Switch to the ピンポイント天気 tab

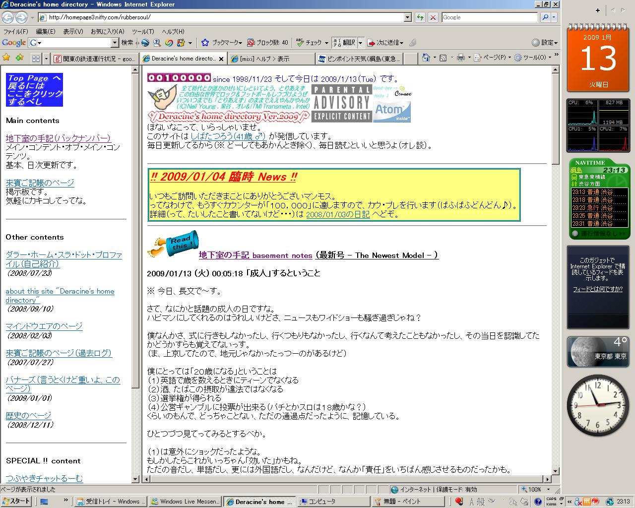360,59
